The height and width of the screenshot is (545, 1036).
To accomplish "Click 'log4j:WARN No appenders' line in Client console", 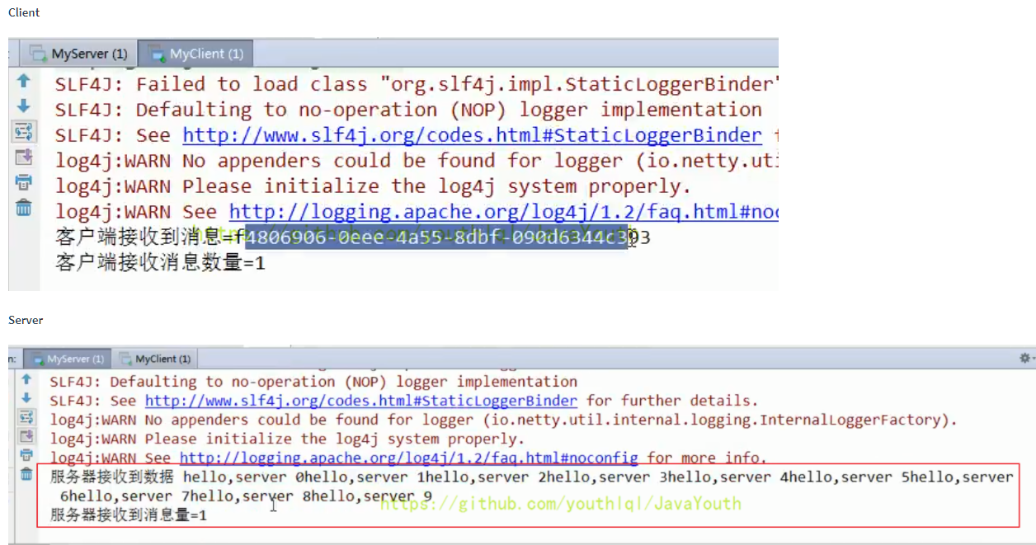I will [x=417, y=161].
